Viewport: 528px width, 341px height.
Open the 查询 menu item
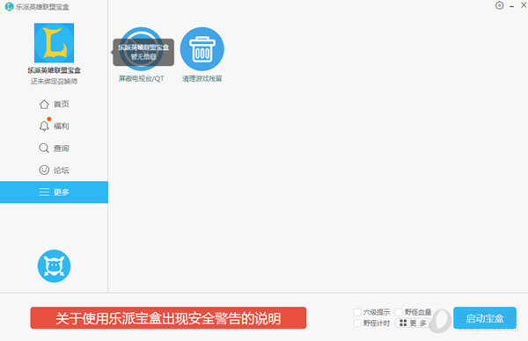tap(54, 148)
